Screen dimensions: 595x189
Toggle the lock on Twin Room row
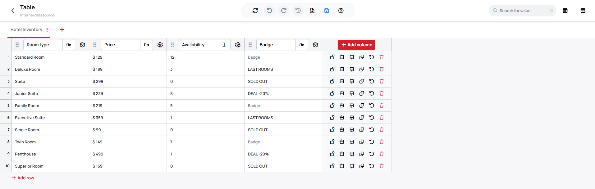(x=332, y=142)
